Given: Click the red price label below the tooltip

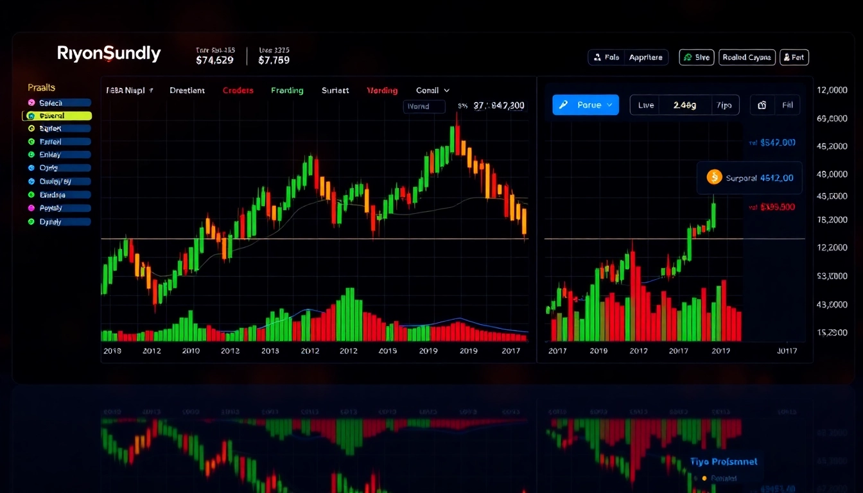Looking at the screenshot, I should pyautogui.click(x=772, y=207).
